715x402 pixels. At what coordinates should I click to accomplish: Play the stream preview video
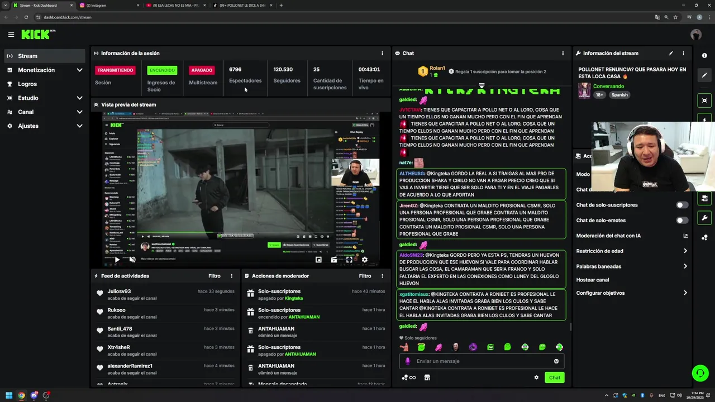tap(117, 260)
